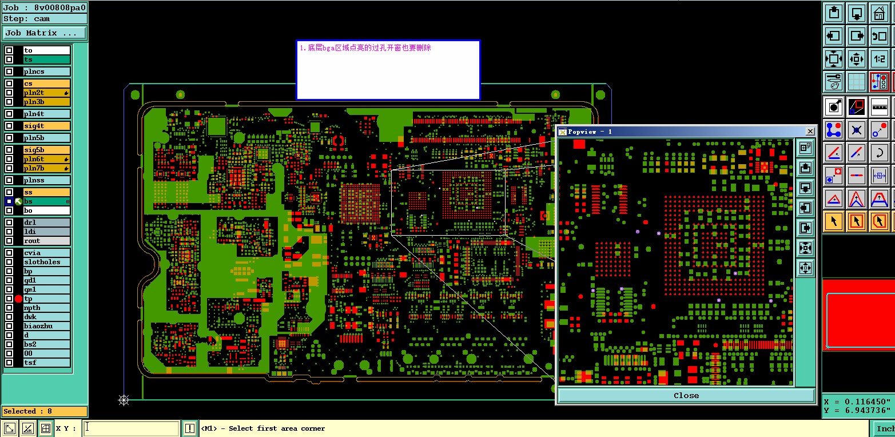Select the pln3b layer row
The height and width of the screenshot is (437, 895).
tap(46, 102)
